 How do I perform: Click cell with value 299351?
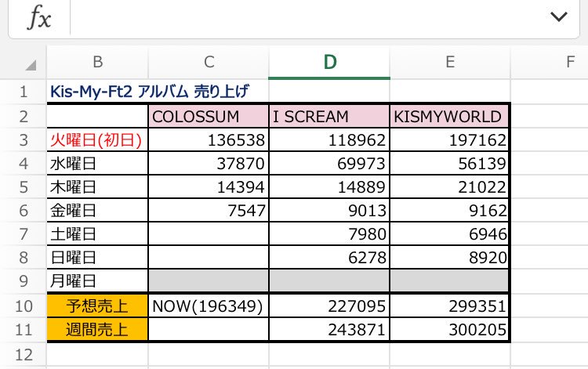[449, 306]
